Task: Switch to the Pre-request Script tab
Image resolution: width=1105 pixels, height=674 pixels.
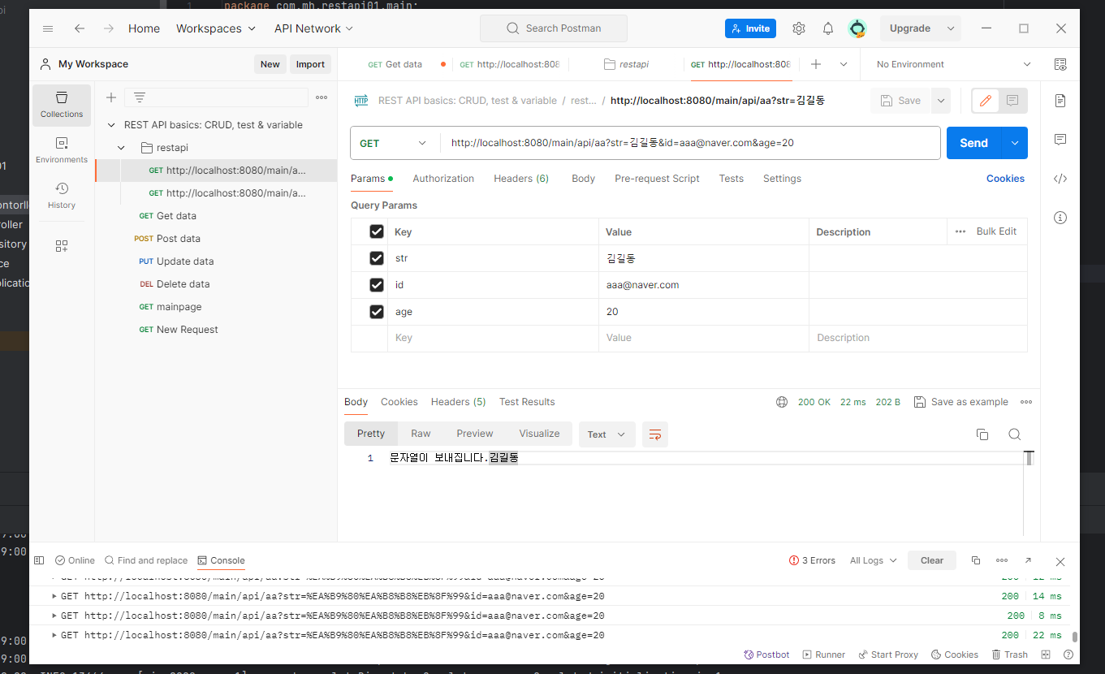Action: (x=657, y=179)
